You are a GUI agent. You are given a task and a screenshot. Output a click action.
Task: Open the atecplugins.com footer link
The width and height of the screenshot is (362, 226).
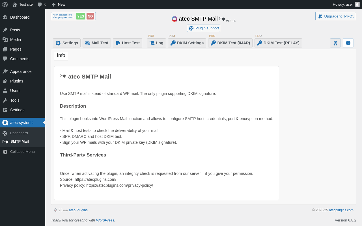point(341,210)
